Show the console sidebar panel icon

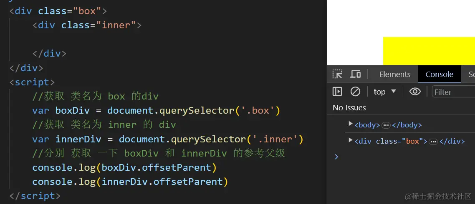(337, 92)
